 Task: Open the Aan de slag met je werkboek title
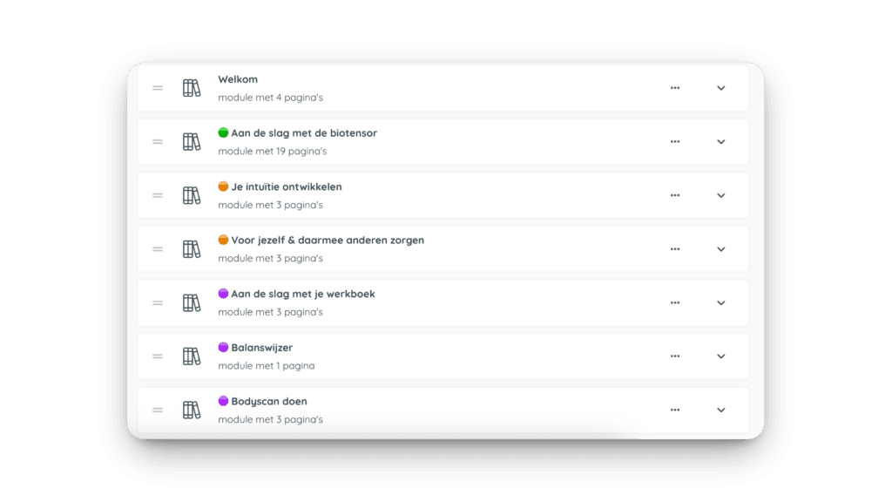pos(303,295)
